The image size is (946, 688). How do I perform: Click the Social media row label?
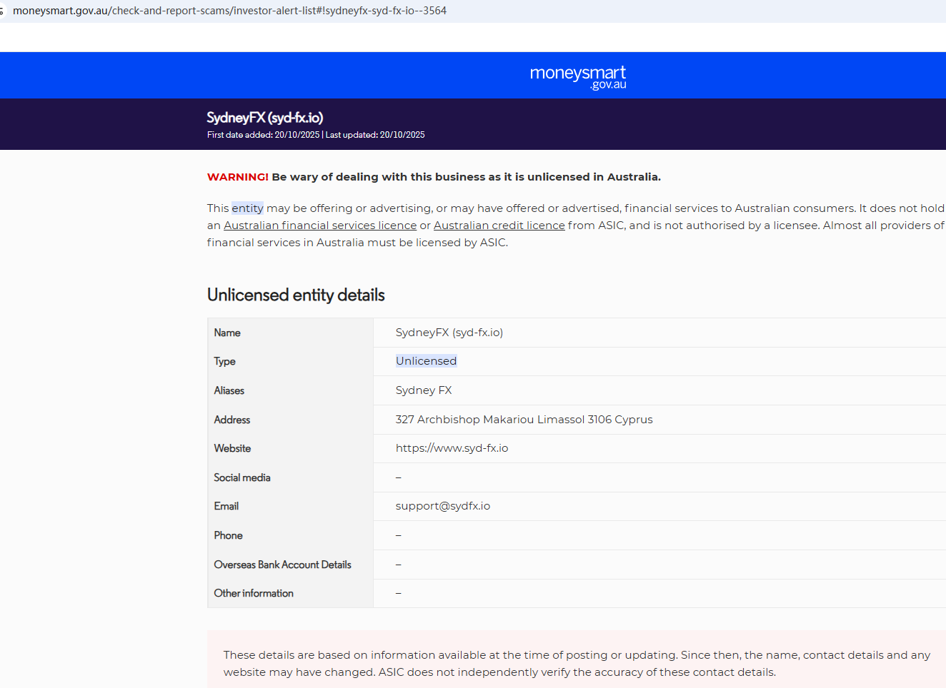242,477
